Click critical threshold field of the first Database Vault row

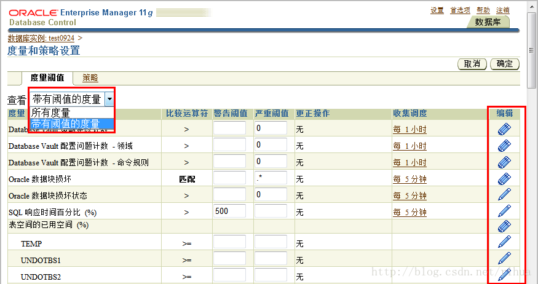tap(271, 128)
